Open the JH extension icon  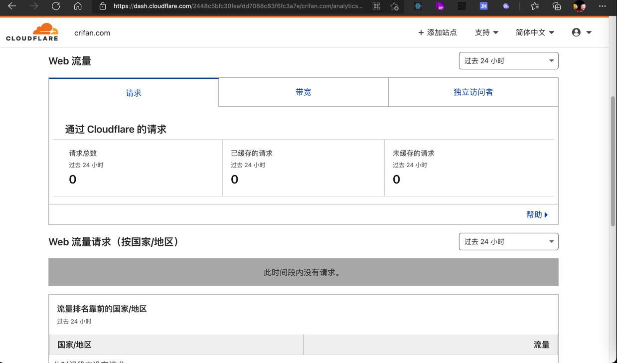483,6
